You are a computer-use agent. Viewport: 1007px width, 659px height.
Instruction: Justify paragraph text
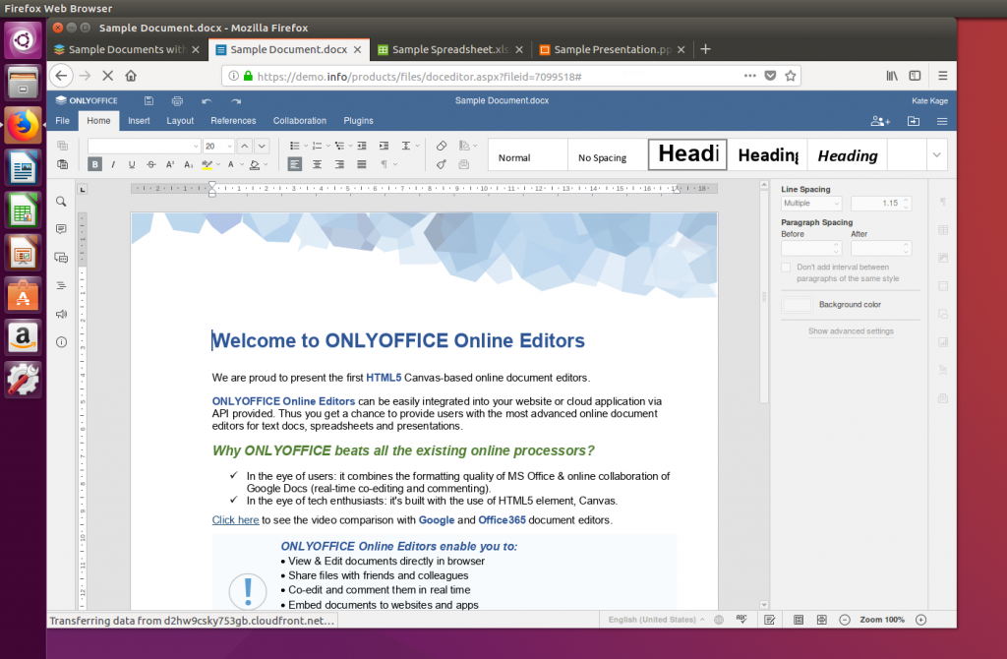click(362, 164)
